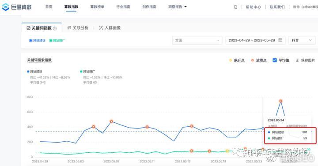Open the calendar icon in date picker

tap(280, 40)
